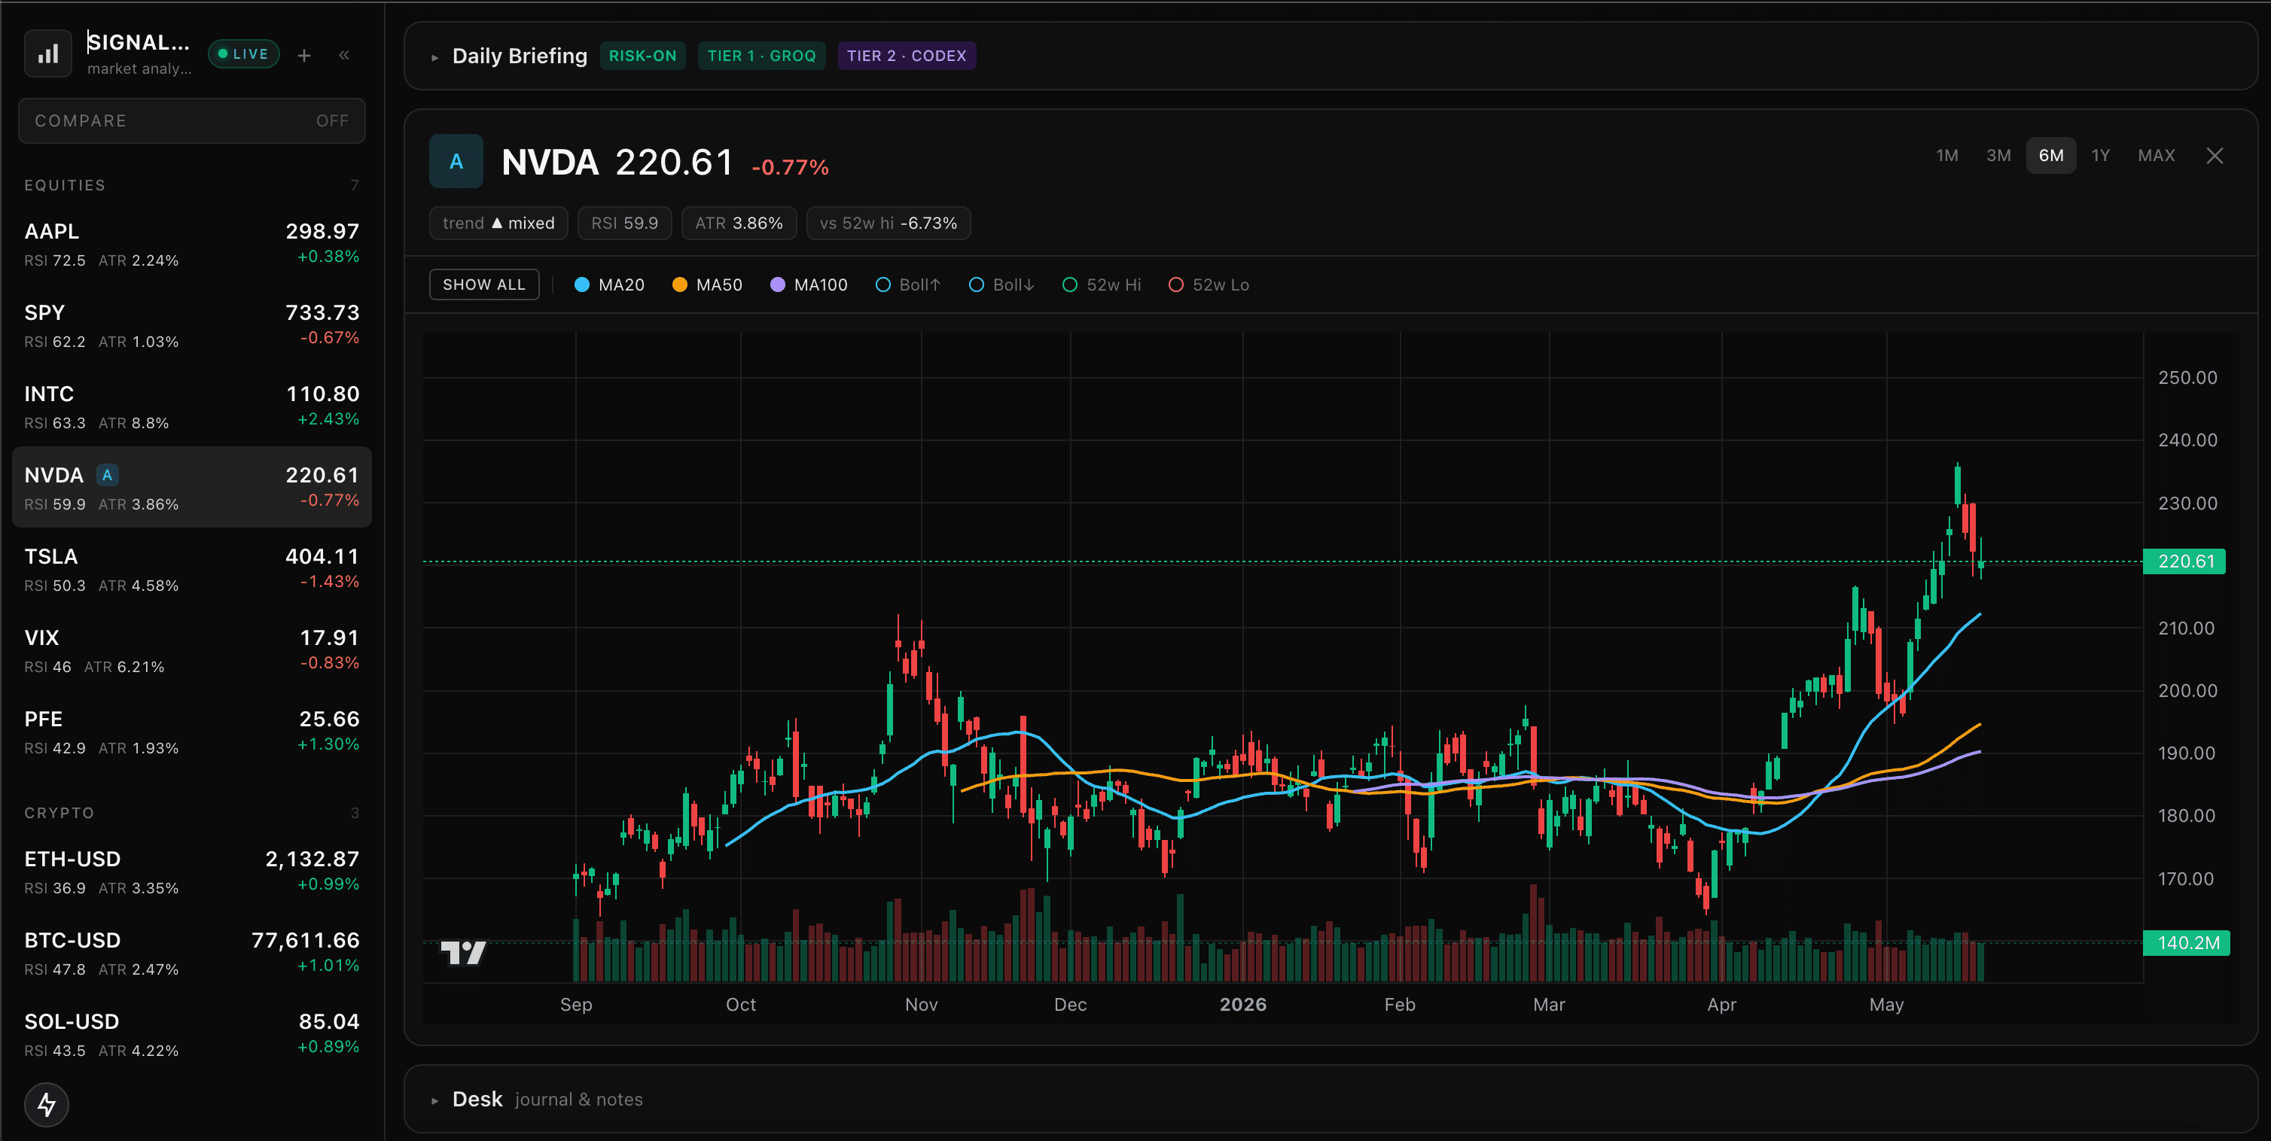Enable the 52w Hi line
This screenshot has height=1141, width=2271.
coord(1101,284)
